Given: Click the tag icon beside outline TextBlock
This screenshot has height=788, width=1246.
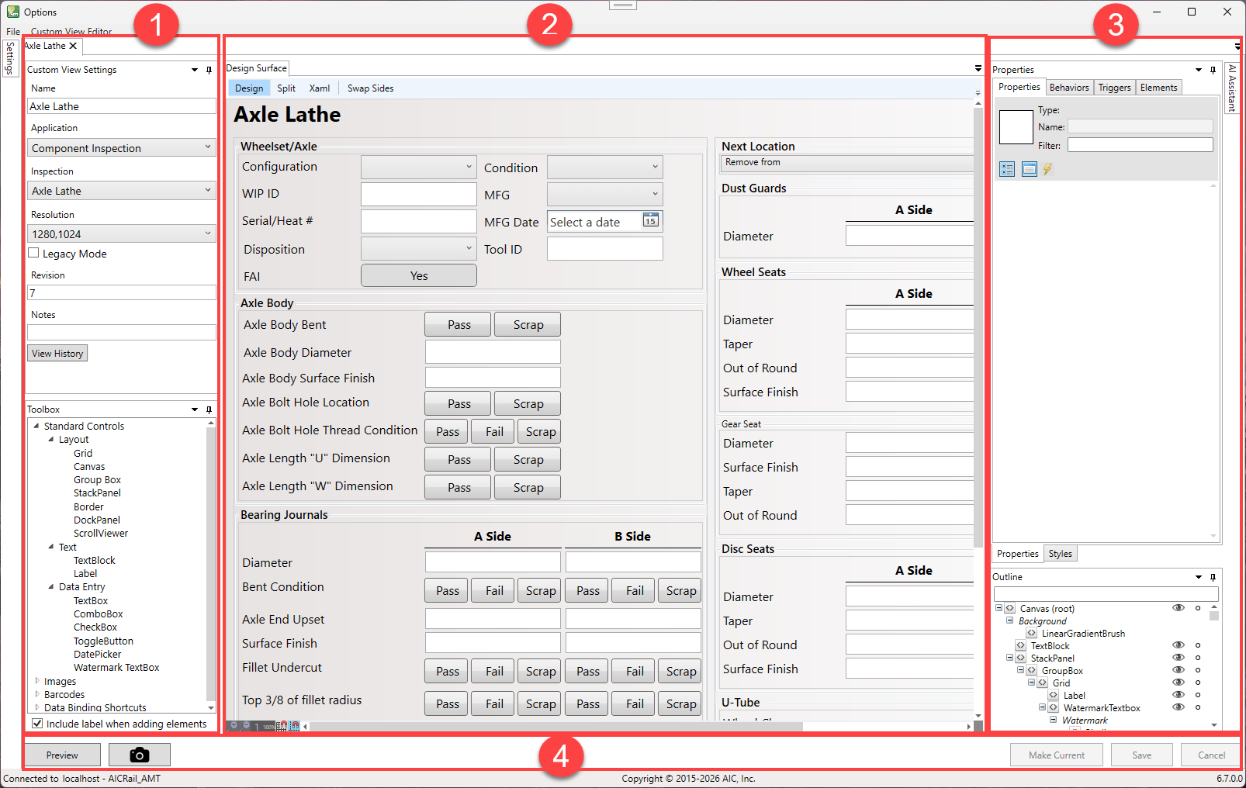Looking at the screenshot, I should coord(1021,646).
